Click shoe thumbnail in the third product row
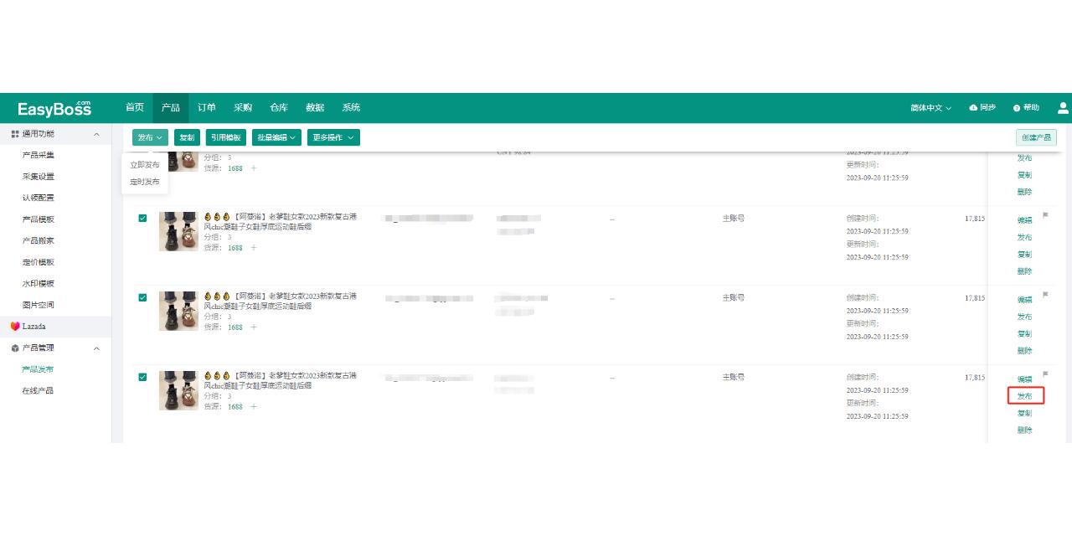1072x536 pixels. (178, 311)
